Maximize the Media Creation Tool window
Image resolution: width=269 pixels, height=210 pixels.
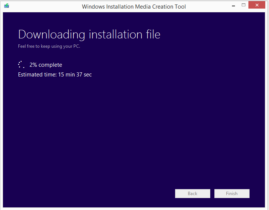click(244, 5)
